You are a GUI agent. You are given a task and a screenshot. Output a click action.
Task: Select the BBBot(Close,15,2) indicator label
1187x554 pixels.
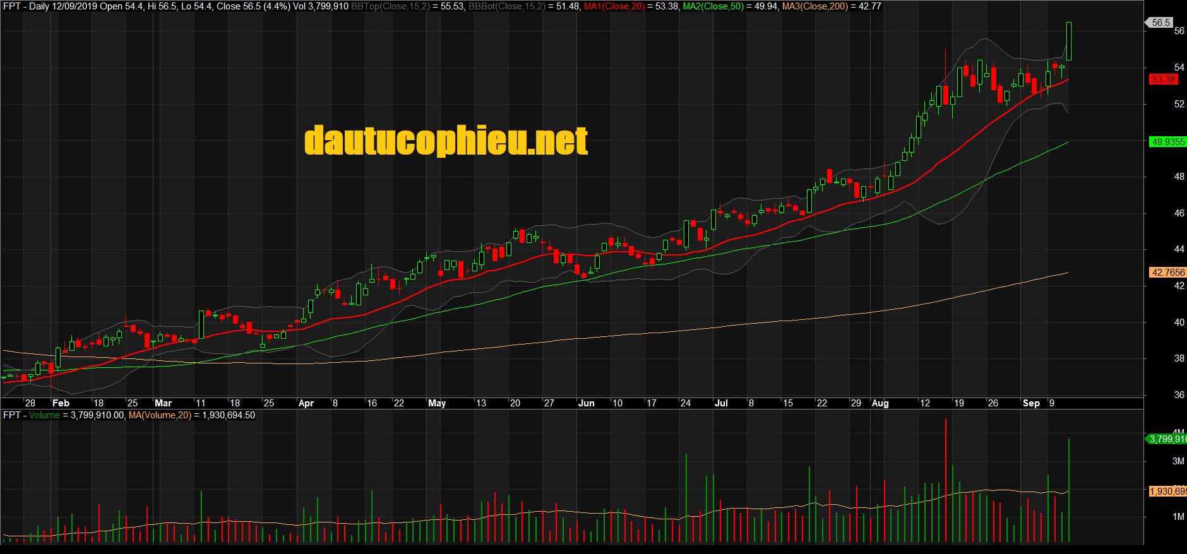(508, 6)
